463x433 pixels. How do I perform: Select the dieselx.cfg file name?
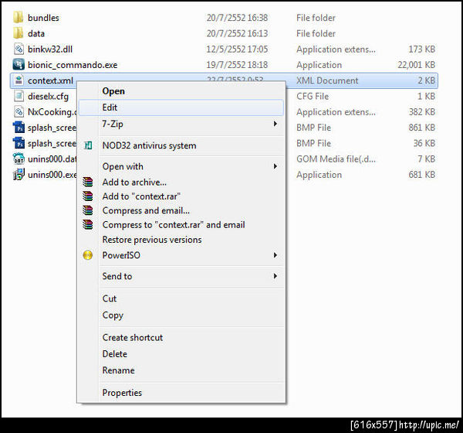click(48, 96)
